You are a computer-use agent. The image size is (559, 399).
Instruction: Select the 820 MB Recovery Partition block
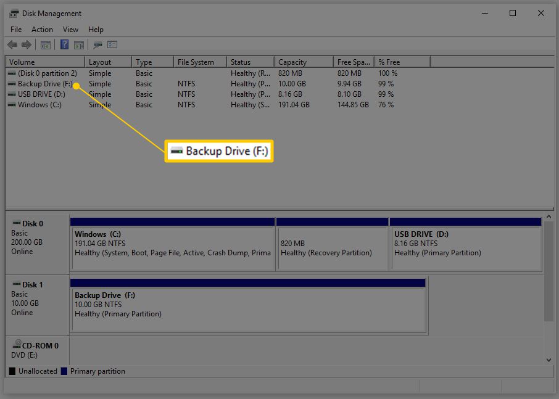pyautogui.click(x=332, y=248)
